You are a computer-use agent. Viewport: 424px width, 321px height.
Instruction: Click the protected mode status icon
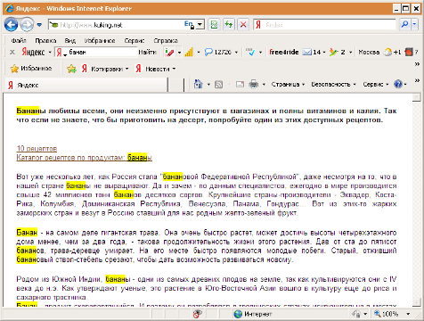[356, 314]
